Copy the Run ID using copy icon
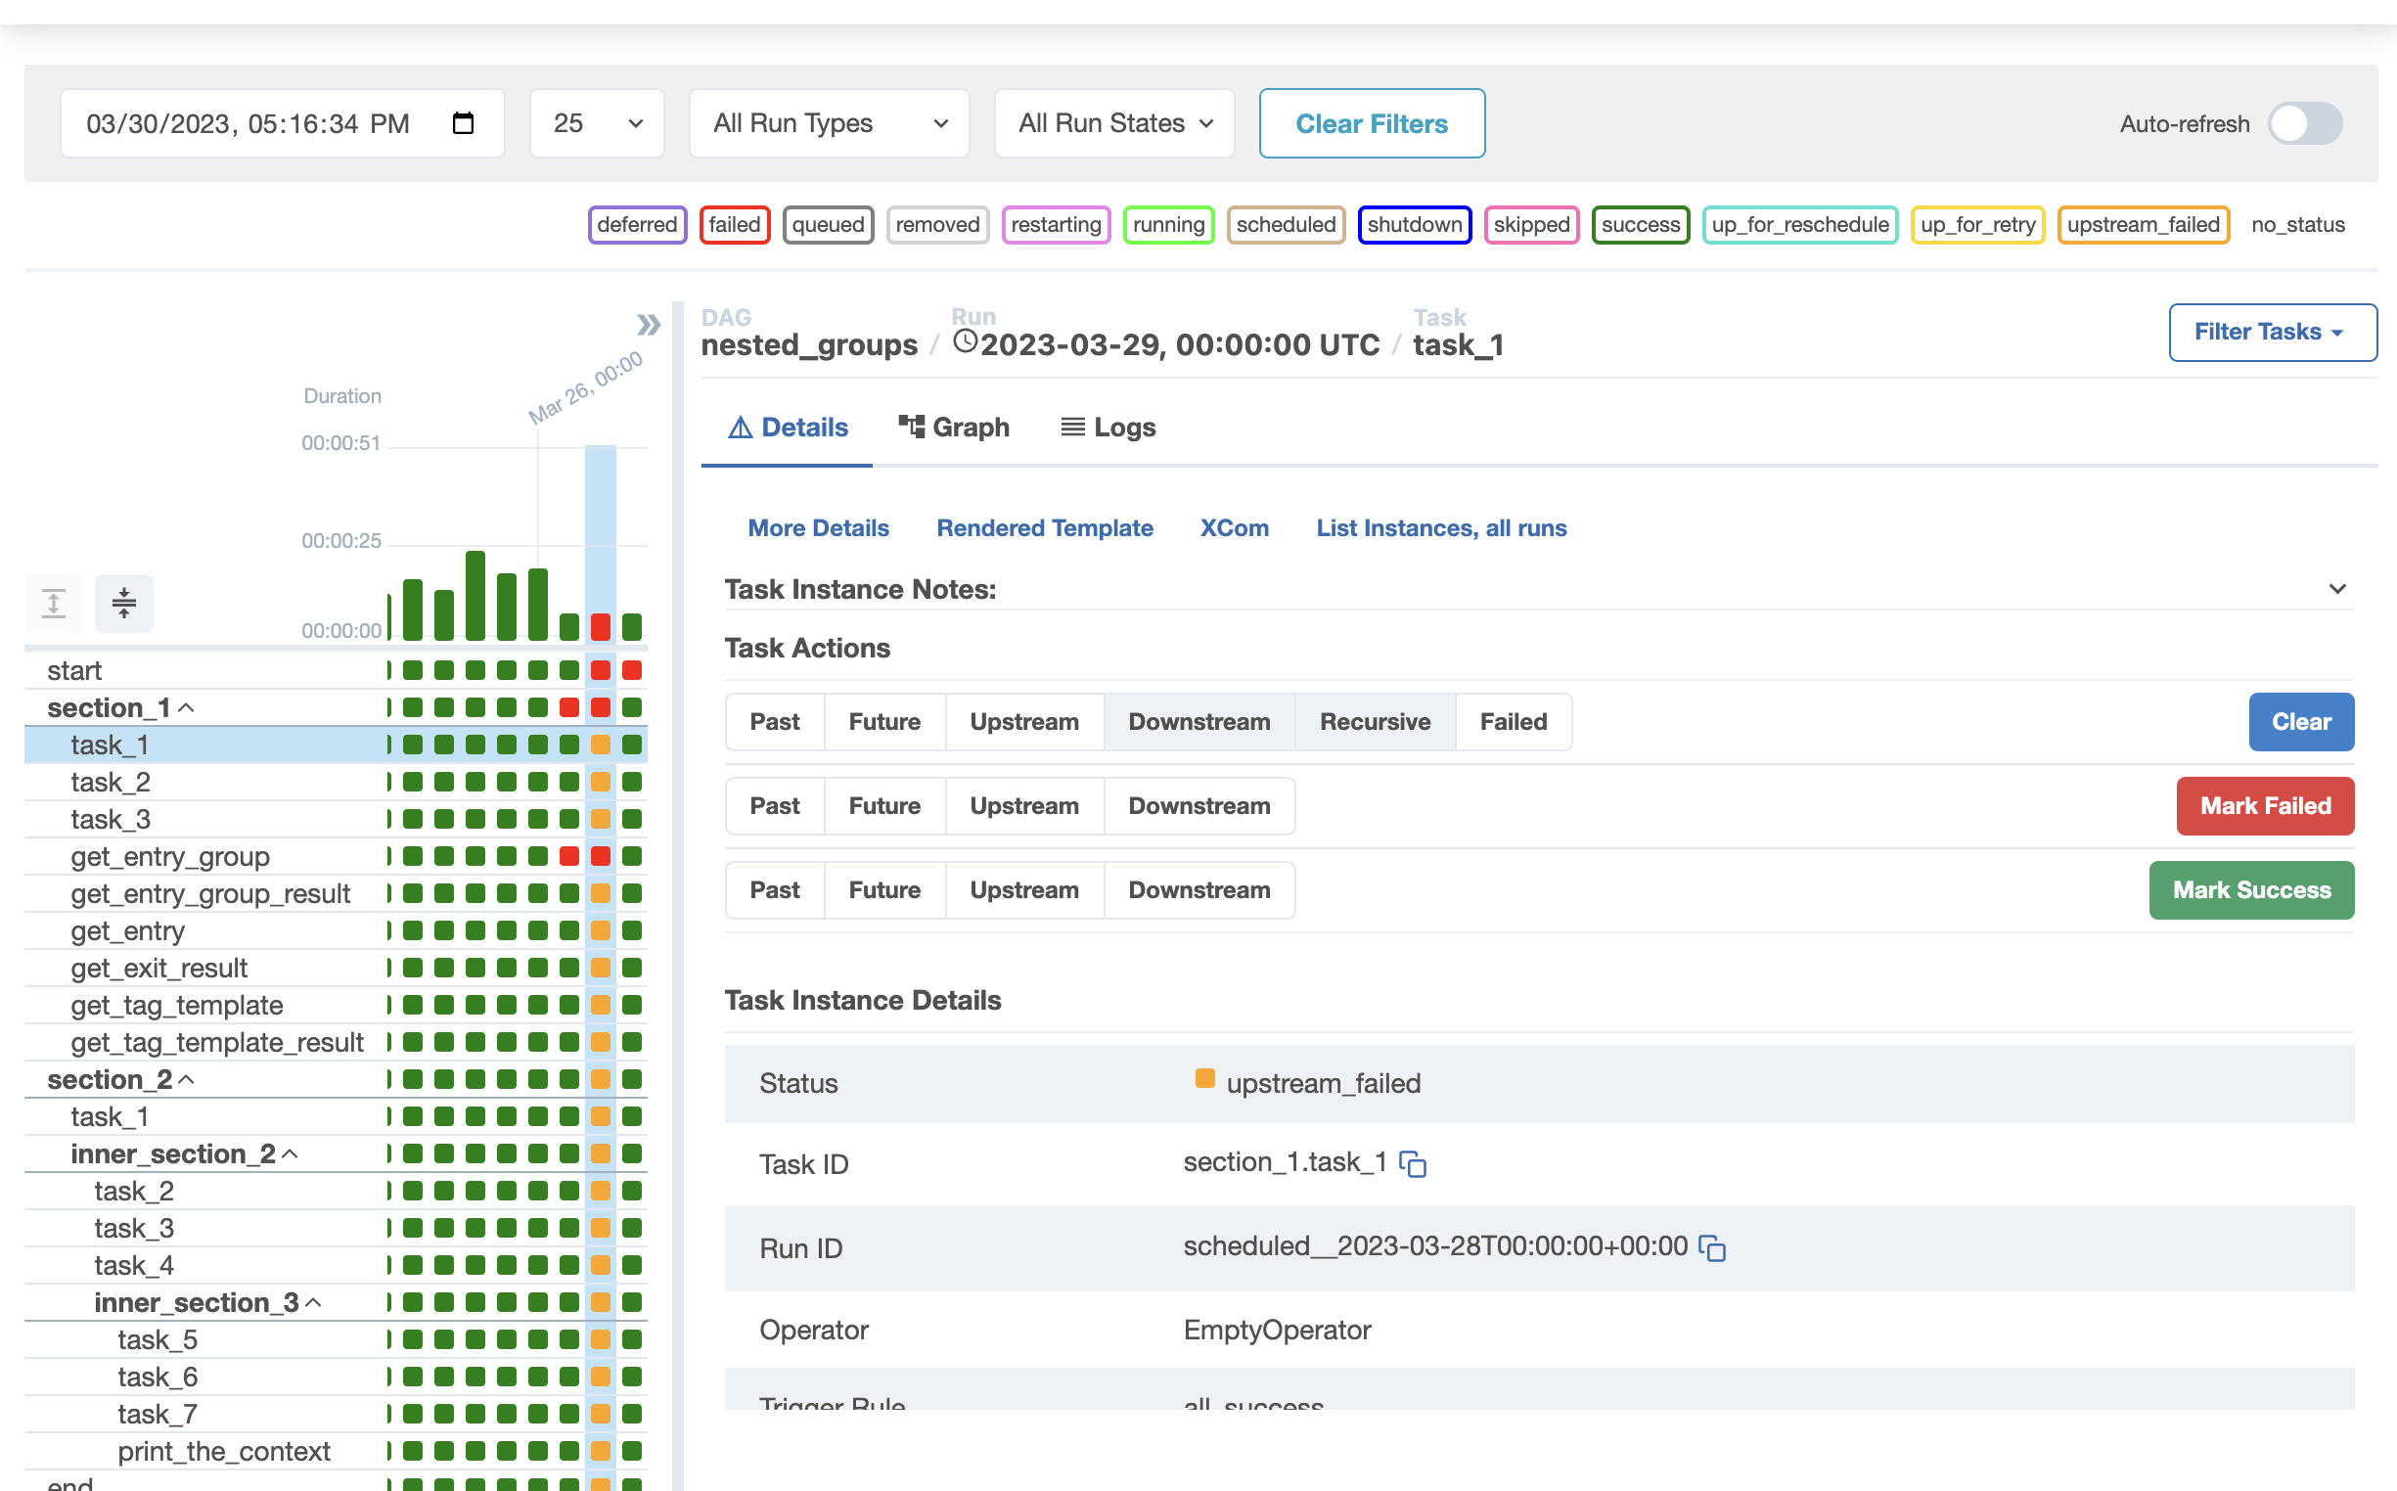Viewport: 2397px width, 1491px height. [1713, 1248]
